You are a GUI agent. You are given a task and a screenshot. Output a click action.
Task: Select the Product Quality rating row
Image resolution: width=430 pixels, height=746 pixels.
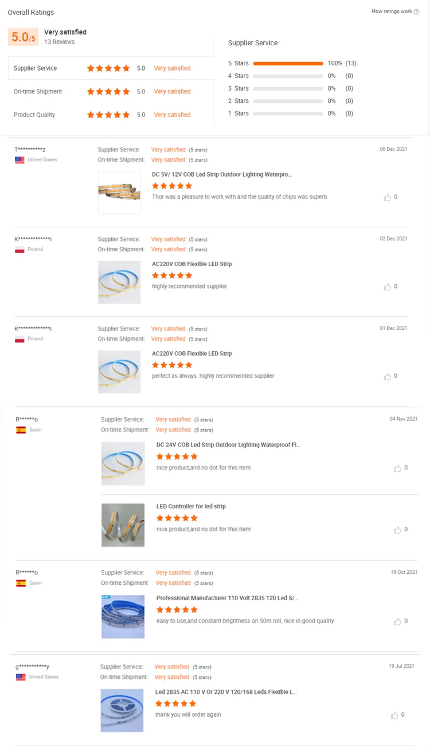pyautogui.click(x=34, y=115)
